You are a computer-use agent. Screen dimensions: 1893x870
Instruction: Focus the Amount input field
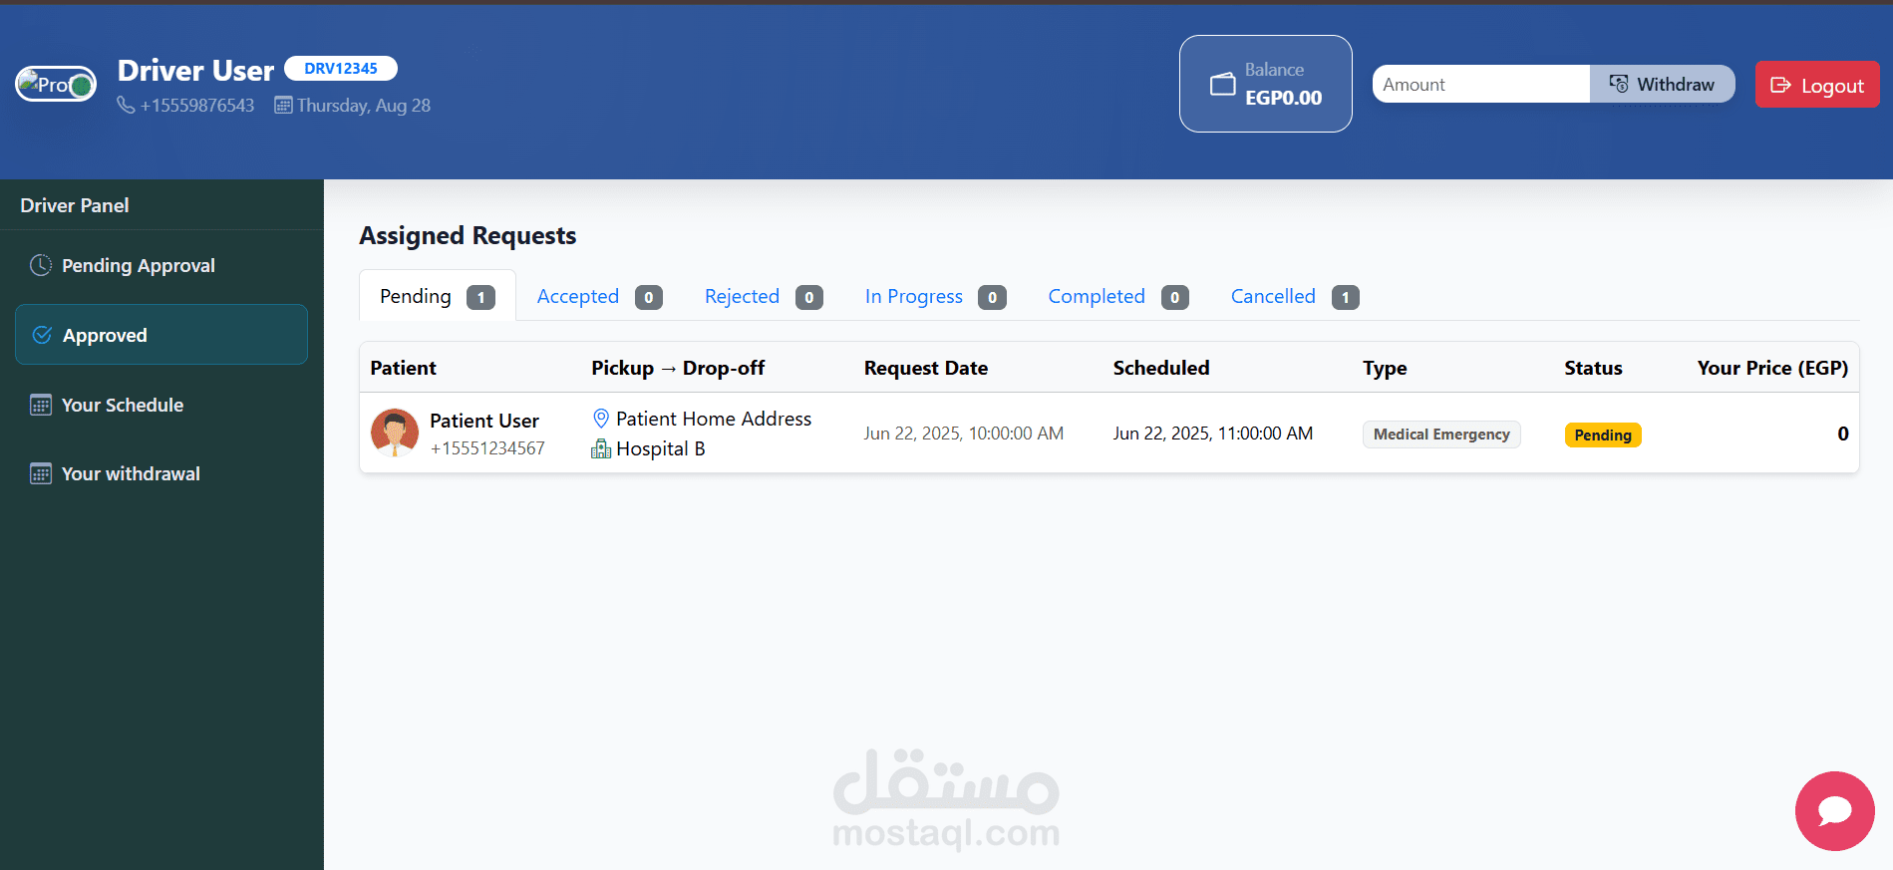tap(1480, 84)
